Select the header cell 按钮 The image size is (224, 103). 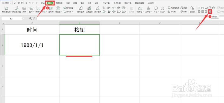[x=79, y=29]
